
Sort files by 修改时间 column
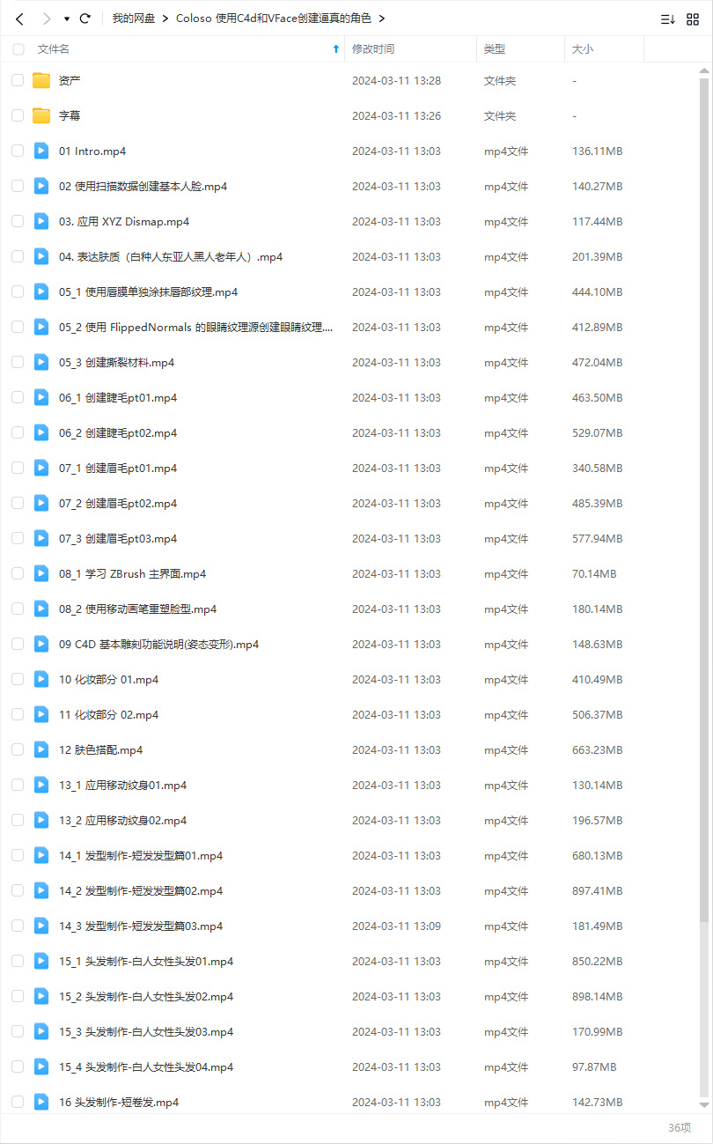click(x=373, y=50)
